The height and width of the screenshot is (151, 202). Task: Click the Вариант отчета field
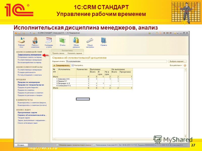tap(116, 61)
